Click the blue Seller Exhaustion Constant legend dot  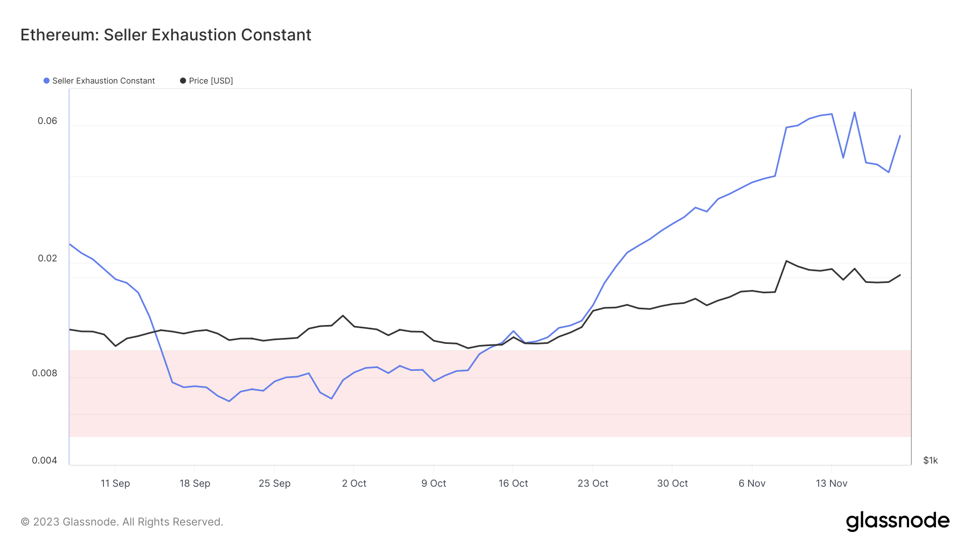pos(47,81)
